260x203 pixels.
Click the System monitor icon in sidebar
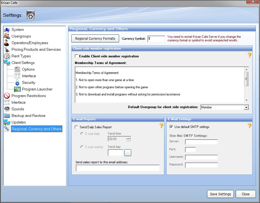pos(7,30)
